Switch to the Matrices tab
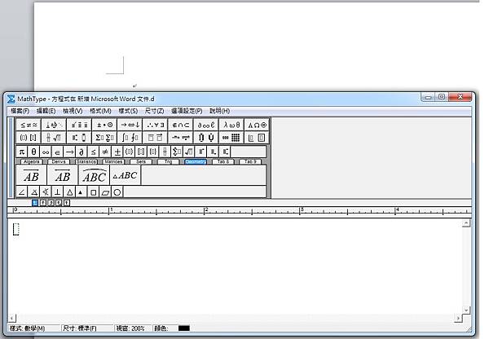The height and width of the screenshot is (339, 489). (x=113, y=161)
